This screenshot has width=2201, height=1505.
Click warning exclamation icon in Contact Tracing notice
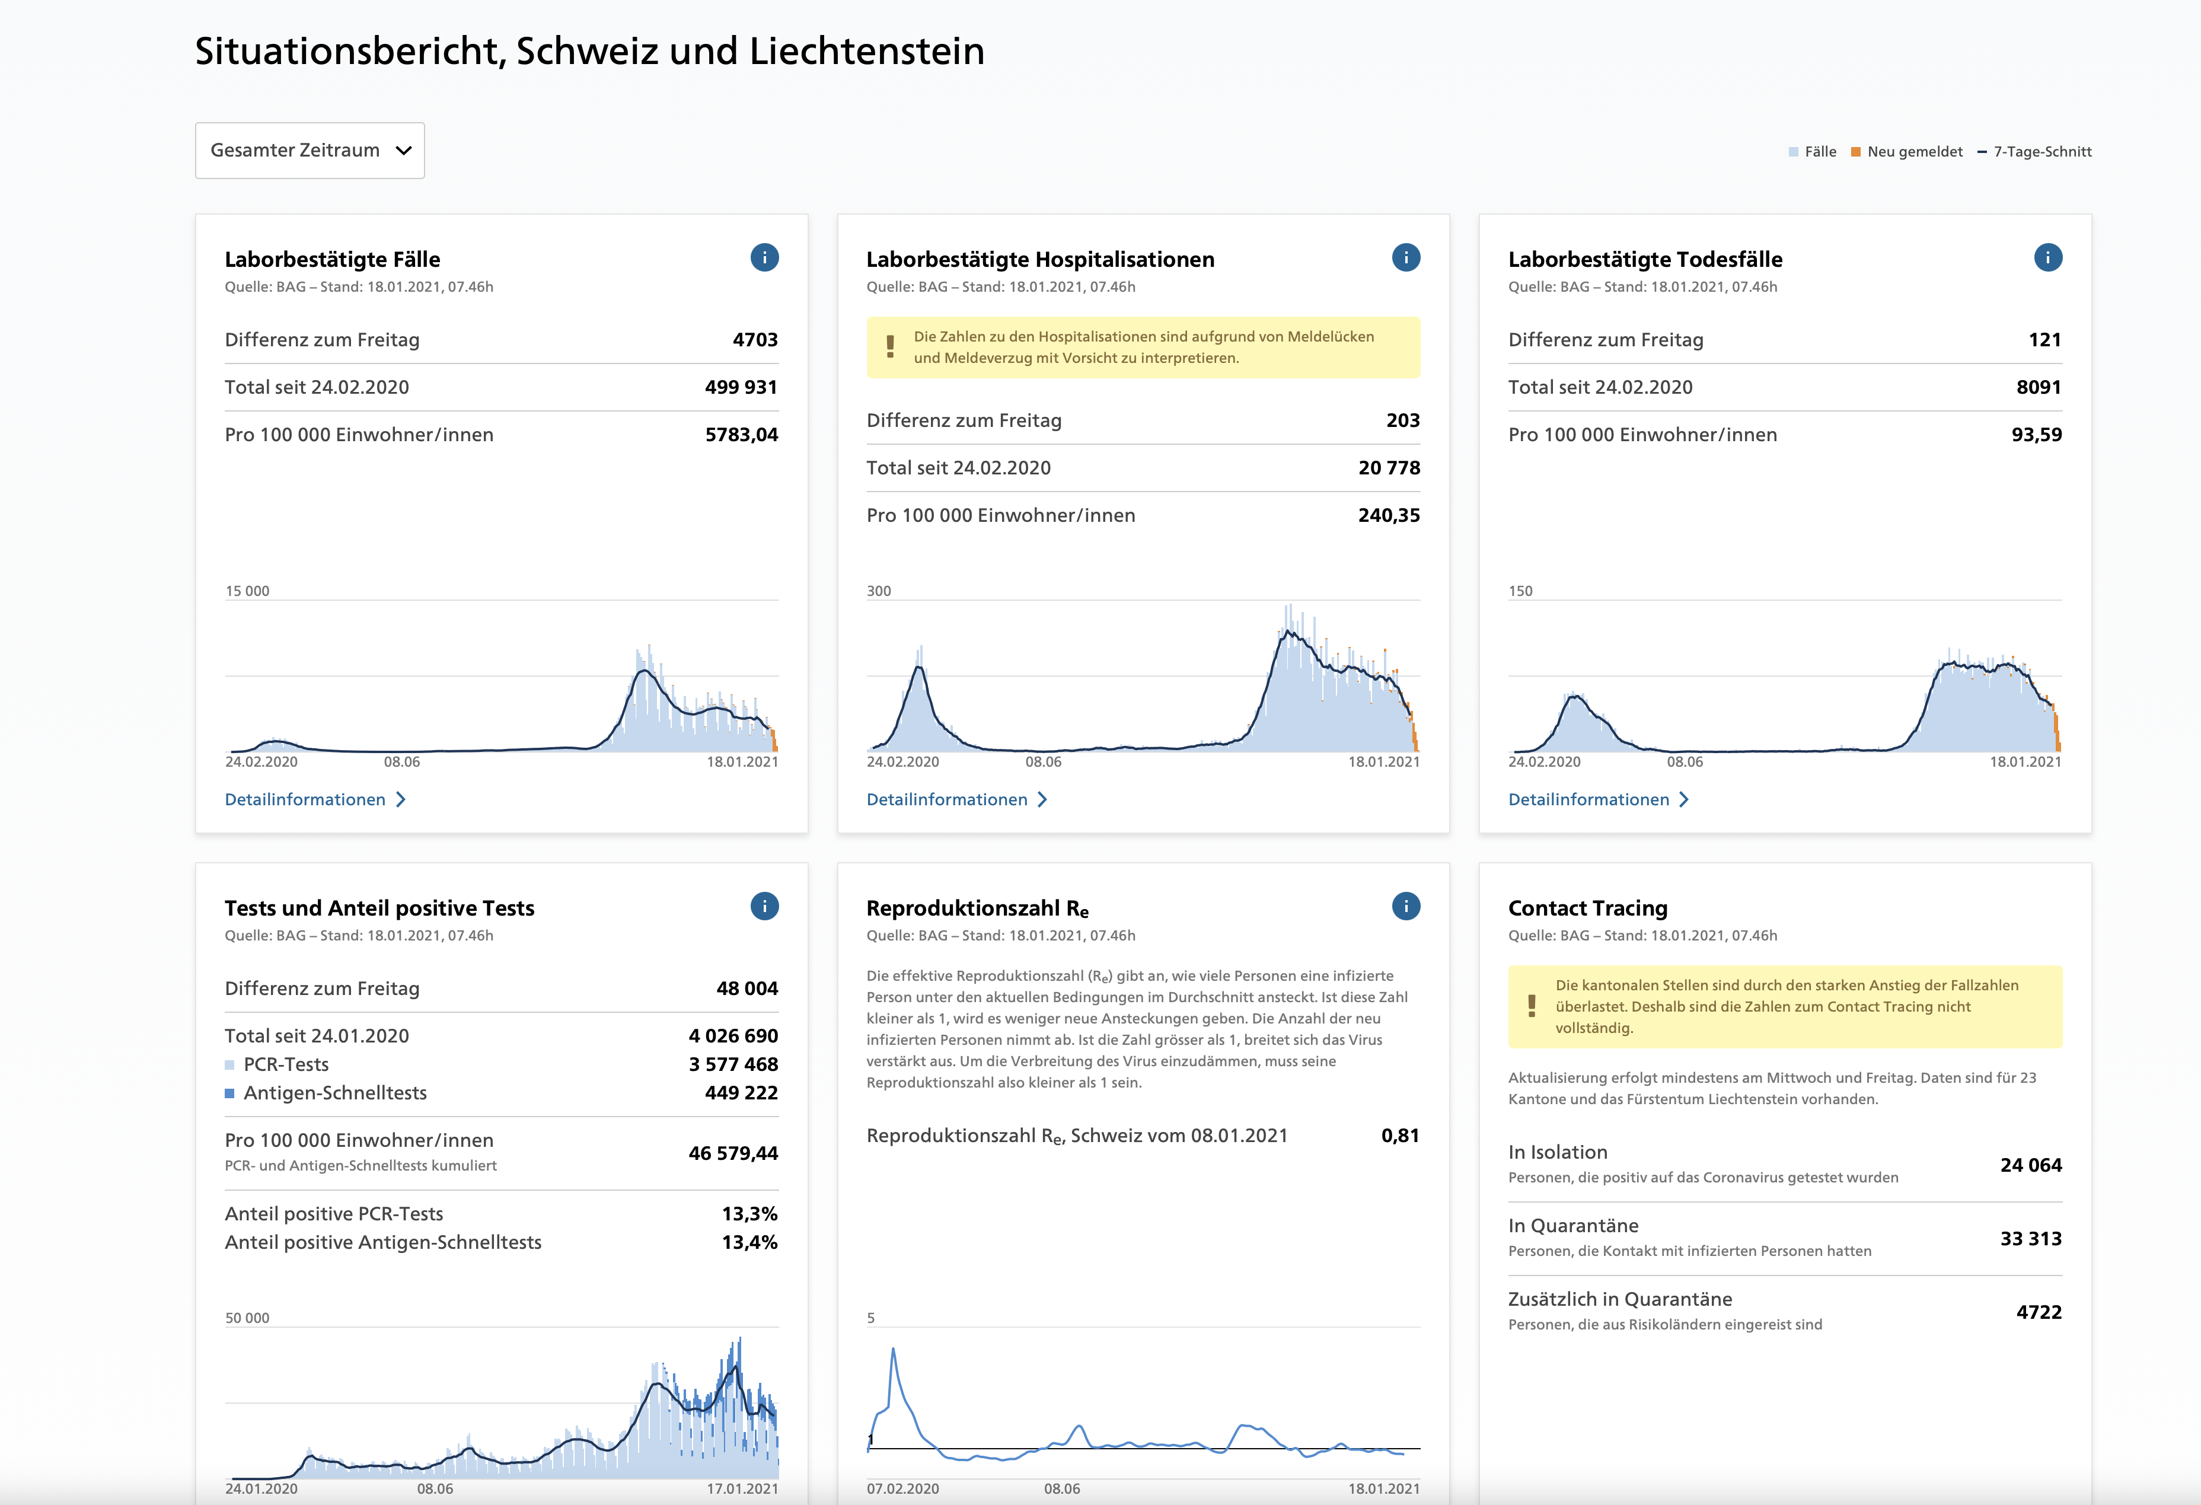pos(1532,1006)
